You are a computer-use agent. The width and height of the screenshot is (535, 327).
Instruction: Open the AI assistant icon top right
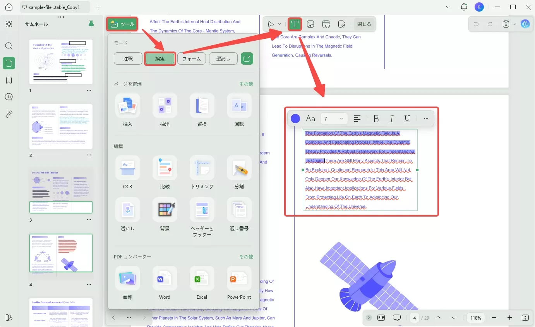525,24
